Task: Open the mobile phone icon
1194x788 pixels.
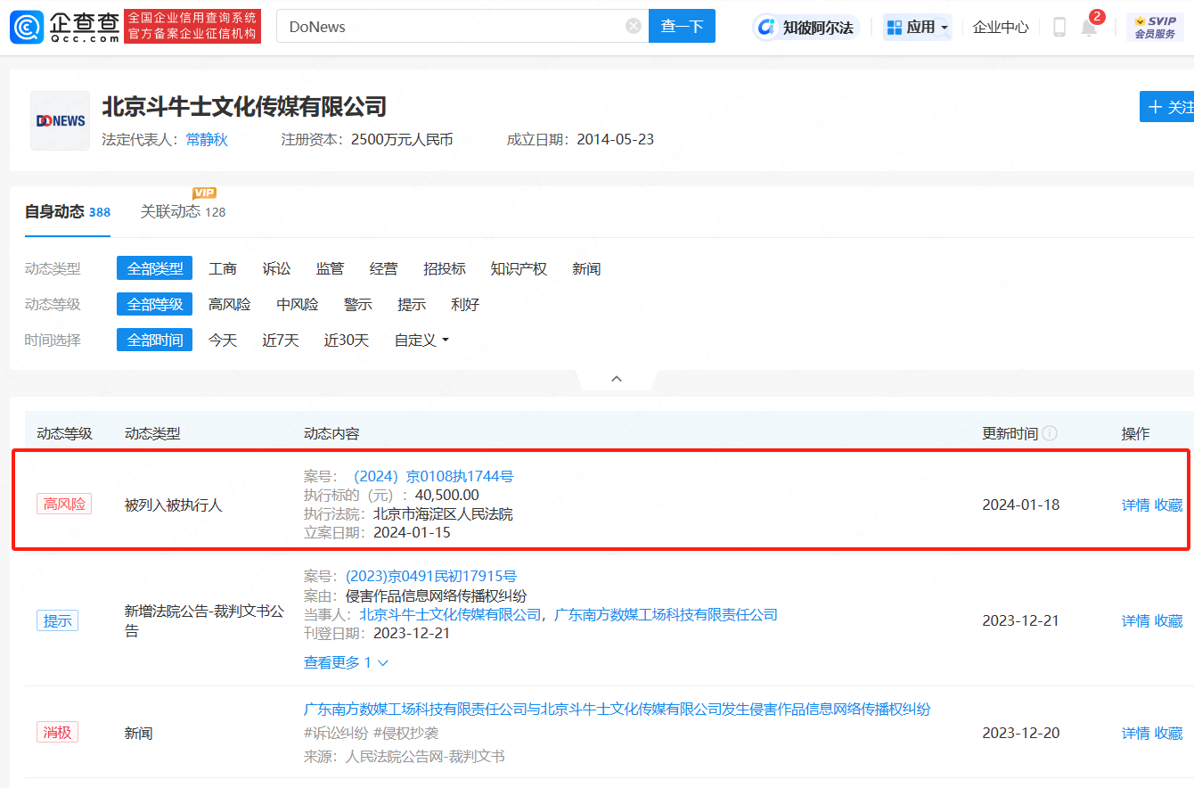Action: pyautogui.click(x=1059, y=27)
